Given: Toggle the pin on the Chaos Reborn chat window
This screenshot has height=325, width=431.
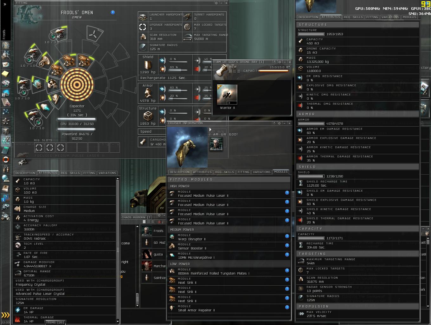Looking at the screenshot, I should 159,216.
